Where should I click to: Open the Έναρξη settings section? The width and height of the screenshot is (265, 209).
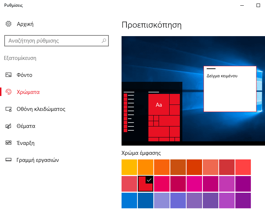click(x=25, y=143)
